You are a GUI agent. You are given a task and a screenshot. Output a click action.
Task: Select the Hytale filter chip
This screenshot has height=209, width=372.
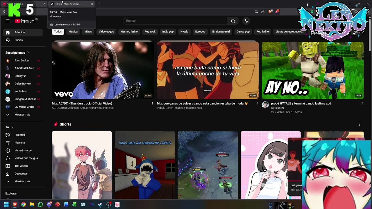pos(184,32)
